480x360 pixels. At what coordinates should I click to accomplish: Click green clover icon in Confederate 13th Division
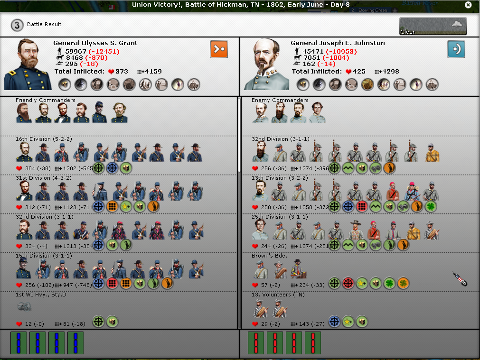pos(431,206)
